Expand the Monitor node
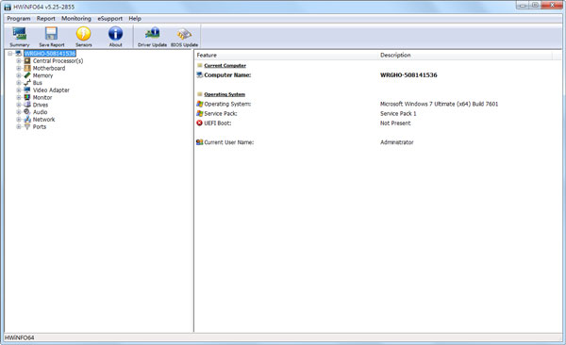The width and height of the screenshot is (566, 345). click(19, 97)
